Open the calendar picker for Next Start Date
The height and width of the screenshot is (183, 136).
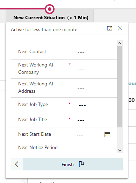[107, 135]
